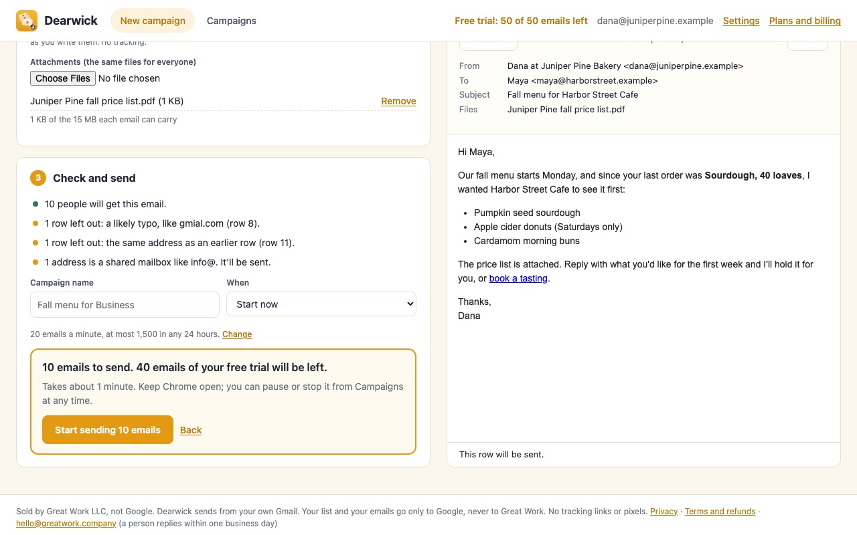Click the shared mailbox info@ notice
Screen dimensions: 857x535
tap(158, 262)
